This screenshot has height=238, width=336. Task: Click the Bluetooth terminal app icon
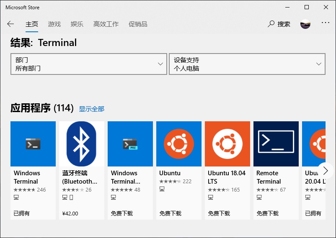coord(82,144)
